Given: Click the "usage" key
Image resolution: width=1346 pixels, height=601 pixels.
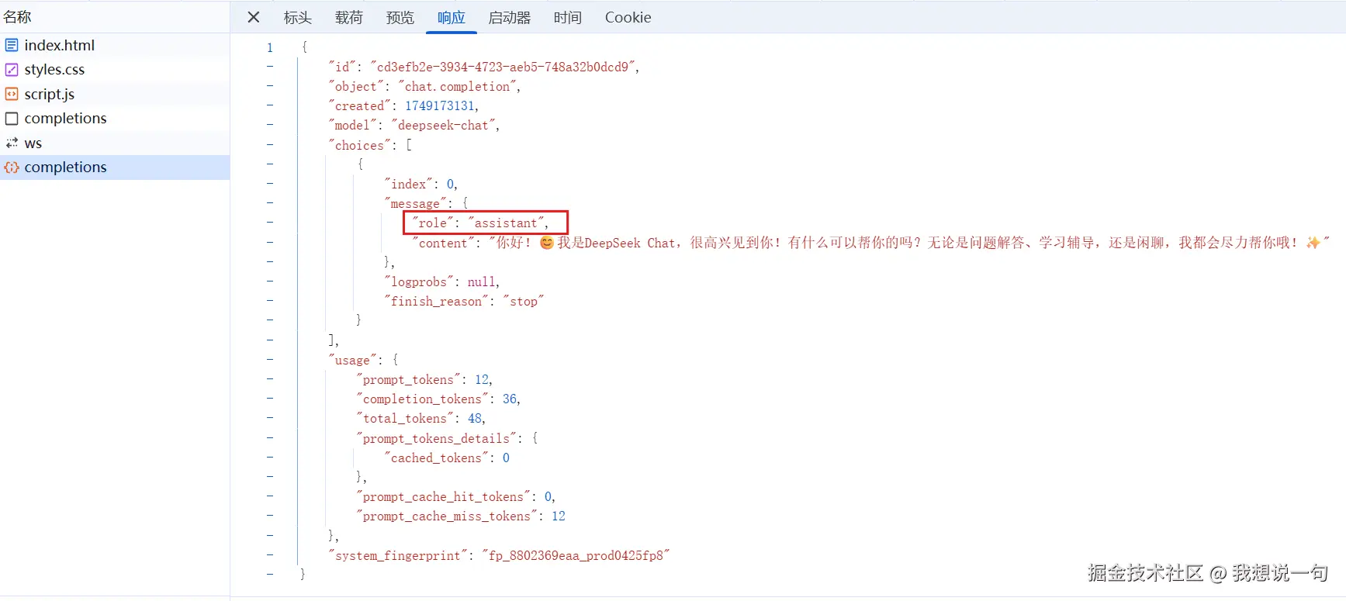Looking at the screenshot, I should click(x=353, y=360).
